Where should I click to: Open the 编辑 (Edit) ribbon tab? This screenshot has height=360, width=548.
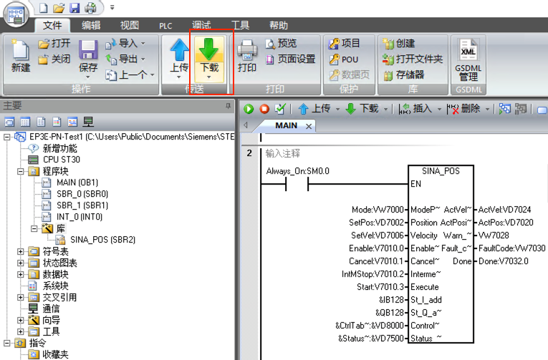coord(91,25)
